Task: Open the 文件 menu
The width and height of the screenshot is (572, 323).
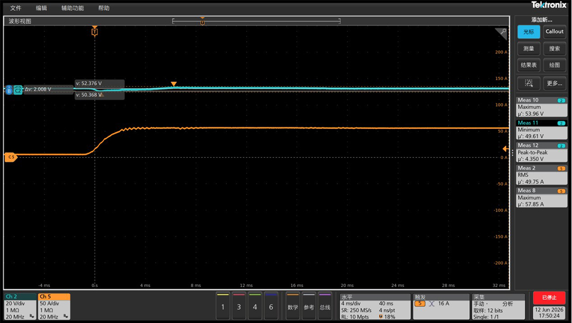Action: (16, 8)
